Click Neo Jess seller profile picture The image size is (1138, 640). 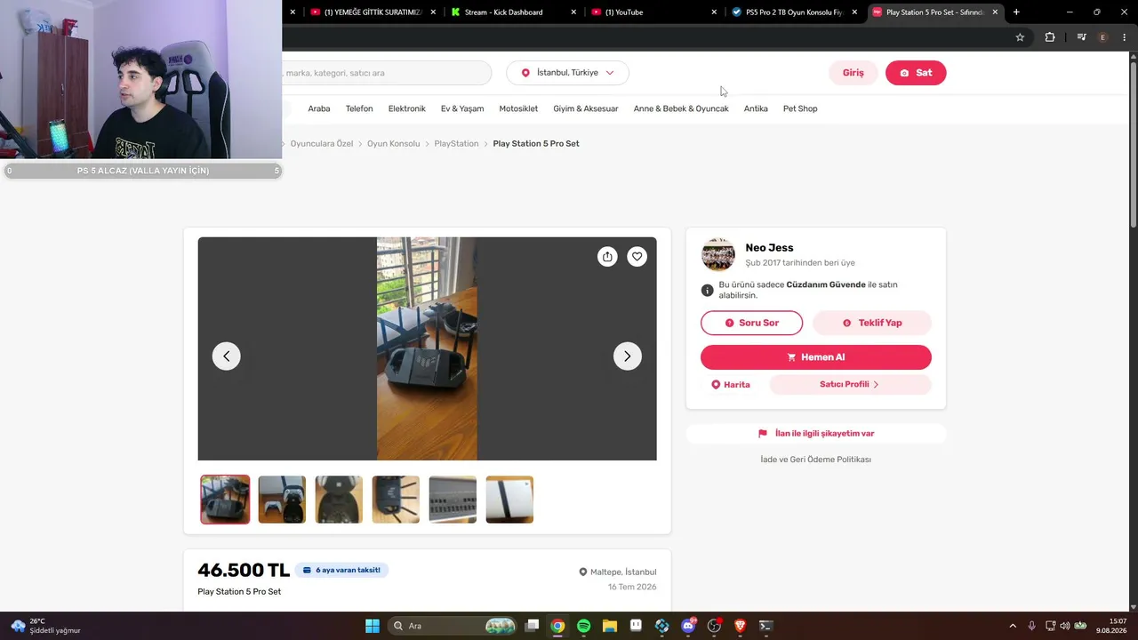coord(718,255)
